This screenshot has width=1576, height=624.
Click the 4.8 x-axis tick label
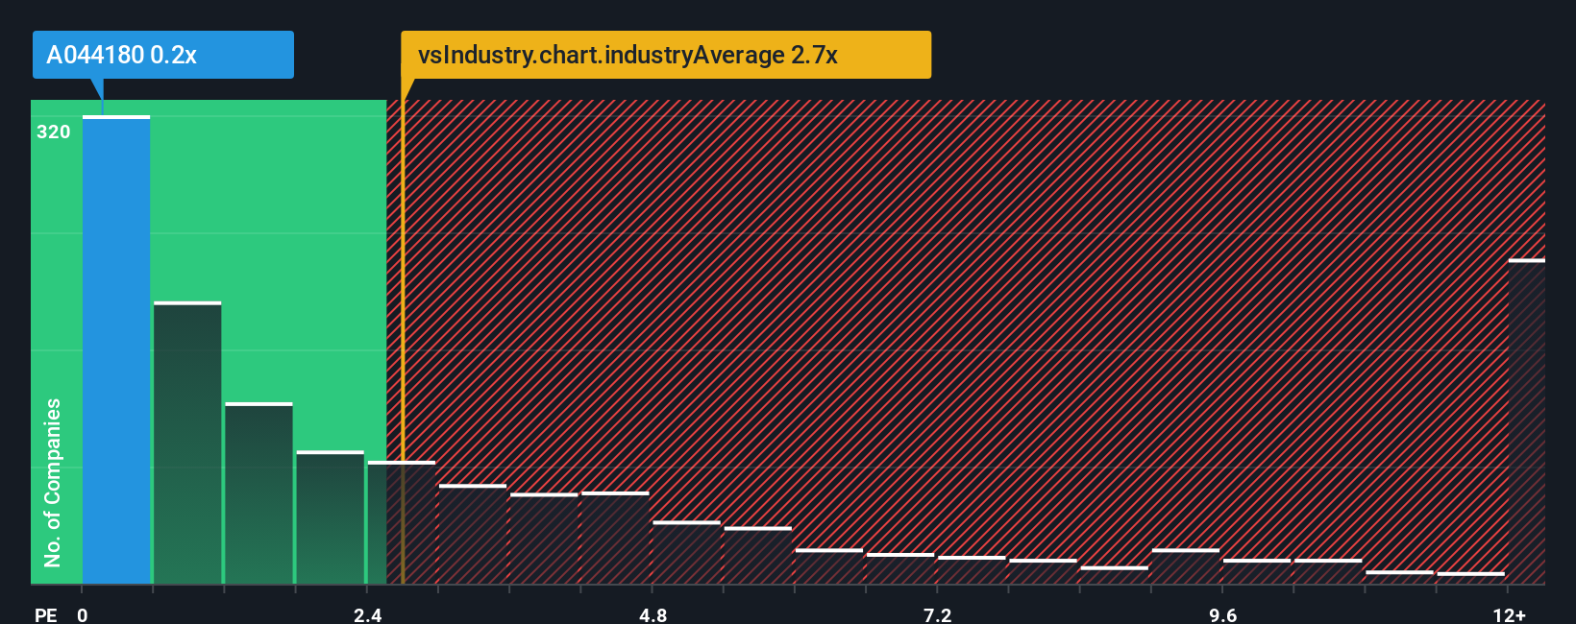[653, 615]
